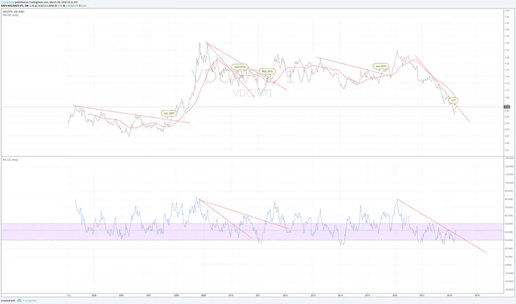This screenshot has height=304, width=516.
Task: Open the TradingView link in the footer
Action: point(29,301)
